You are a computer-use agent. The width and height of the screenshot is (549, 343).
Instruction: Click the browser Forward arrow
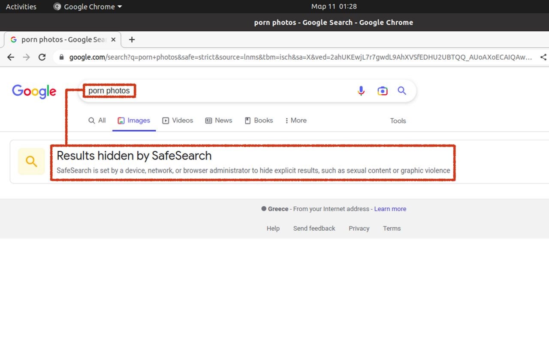coord(27,57)
